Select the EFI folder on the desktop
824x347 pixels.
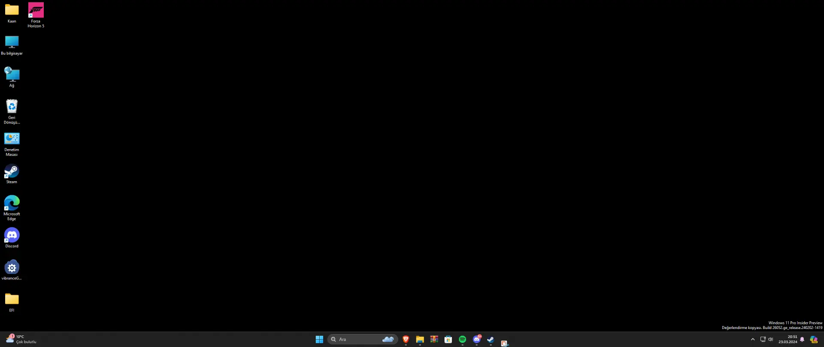tap(12, 302)
